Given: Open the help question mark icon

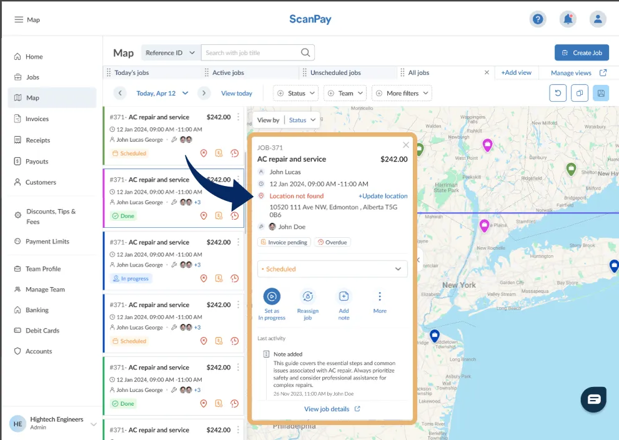Looking at the screenshot, I should (x=538, y=19).
